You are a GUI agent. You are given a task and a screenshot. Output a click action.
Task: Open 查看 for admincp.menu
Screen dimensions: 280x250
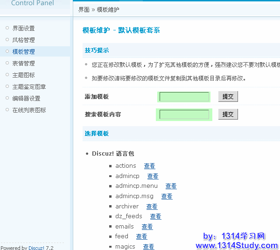coord(171,186)
